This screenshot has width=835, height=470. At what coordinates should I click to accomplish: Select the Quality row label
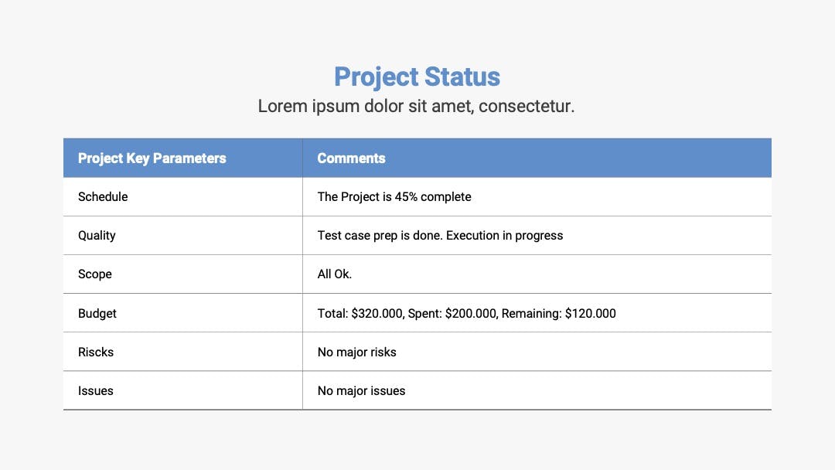click(97, 236)
